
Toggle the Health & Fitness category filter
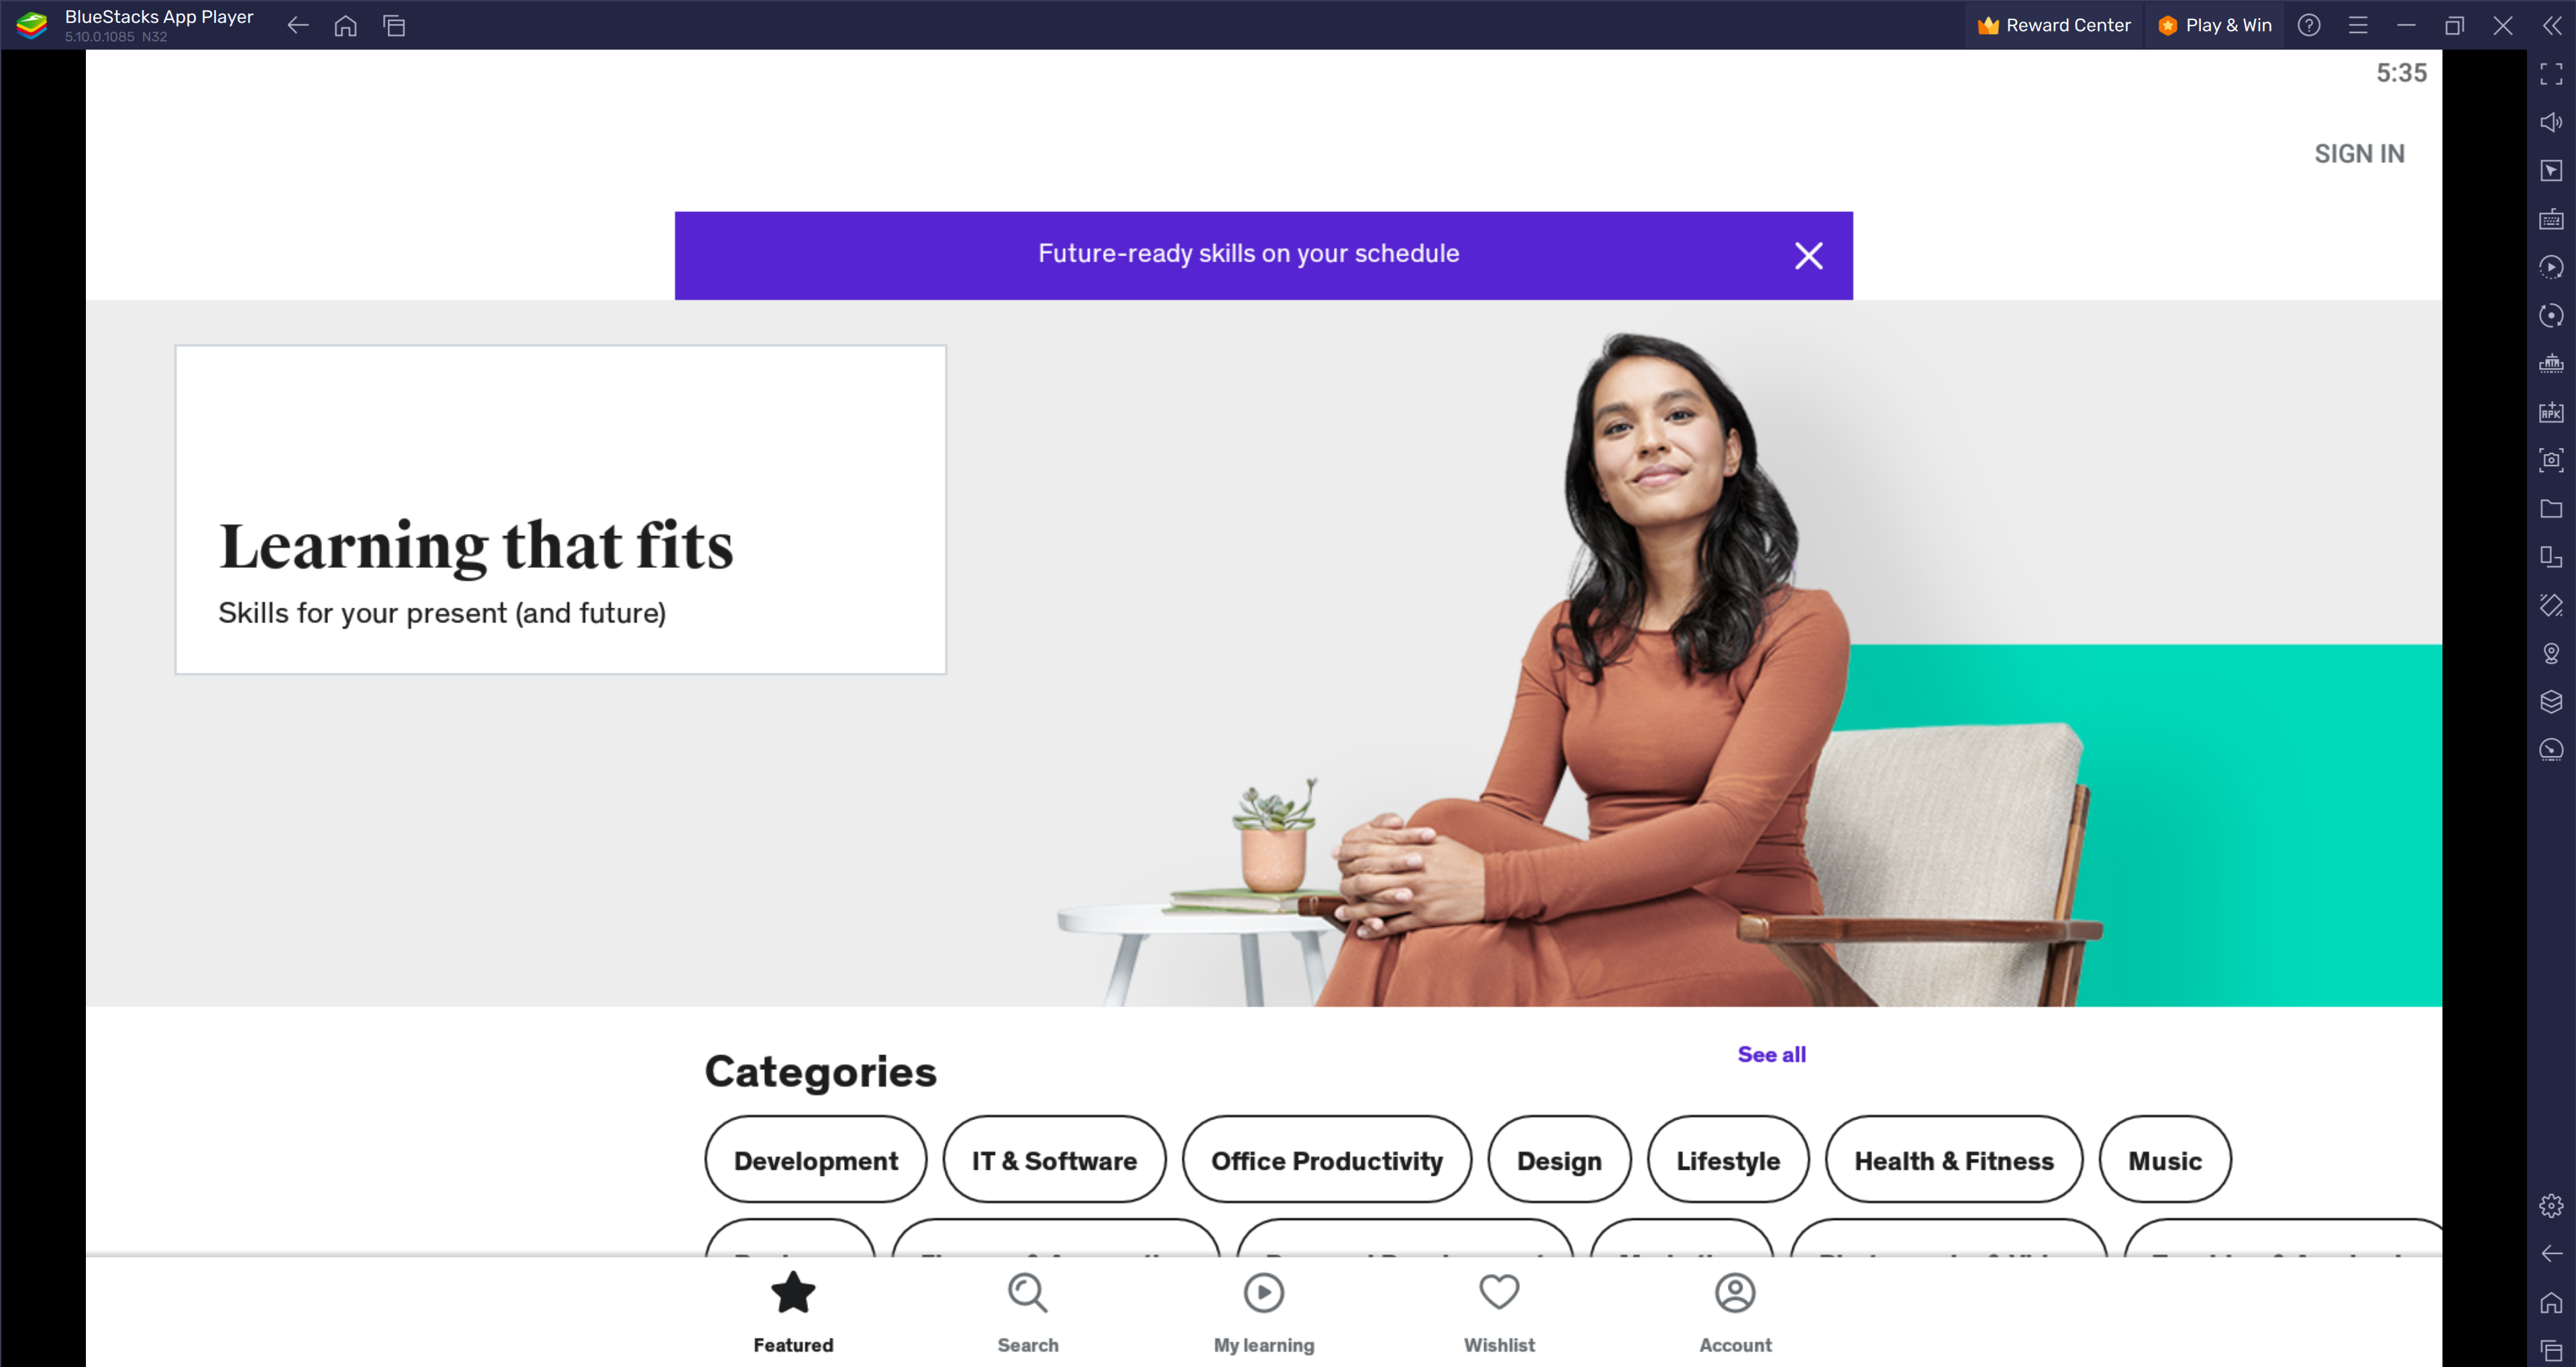tap(1953, 1159)
